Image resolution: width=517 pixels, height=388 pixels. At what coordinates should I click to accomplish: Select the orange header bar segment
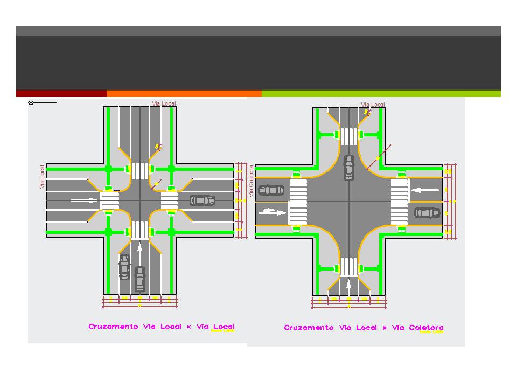[x=184, y=93]
